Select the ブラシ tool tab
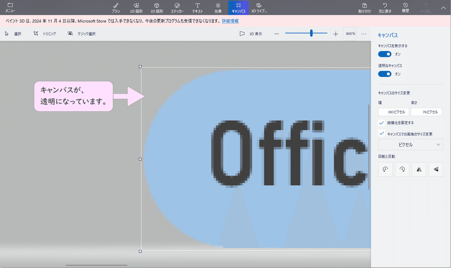 coord(116,8)
